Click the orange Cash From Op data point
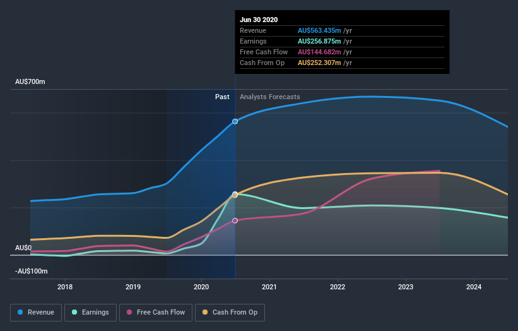The height and width of the screenshot is (331, 518). (x=235, y=195)
